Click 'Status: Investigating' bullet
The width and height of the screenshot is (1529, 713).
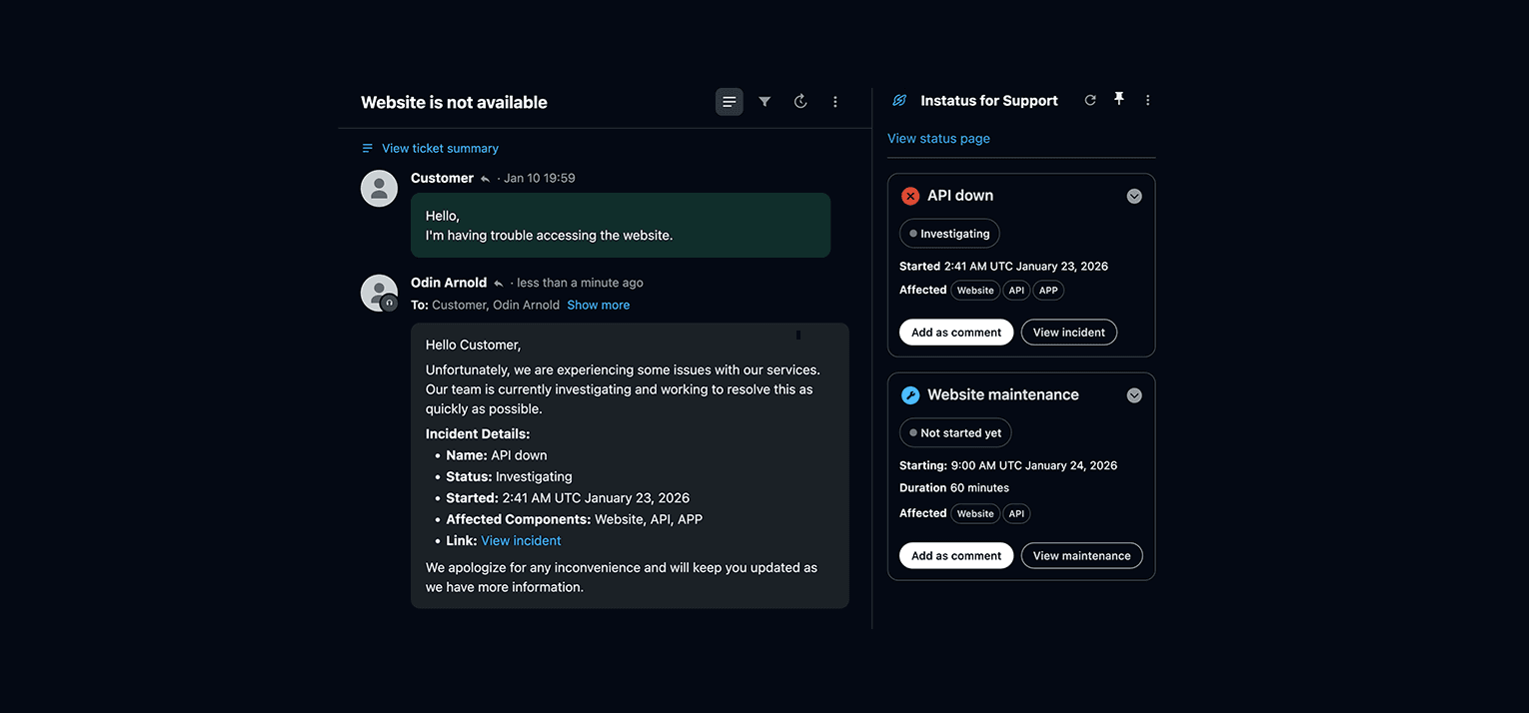pos(509,477)
